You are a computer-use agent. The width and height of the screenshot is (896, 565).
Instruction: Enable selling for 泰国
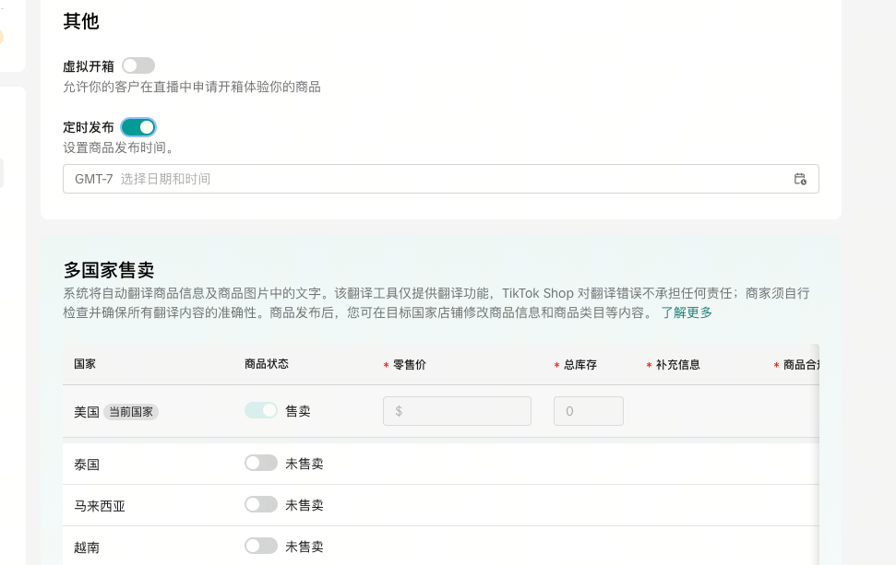point(261,463)
